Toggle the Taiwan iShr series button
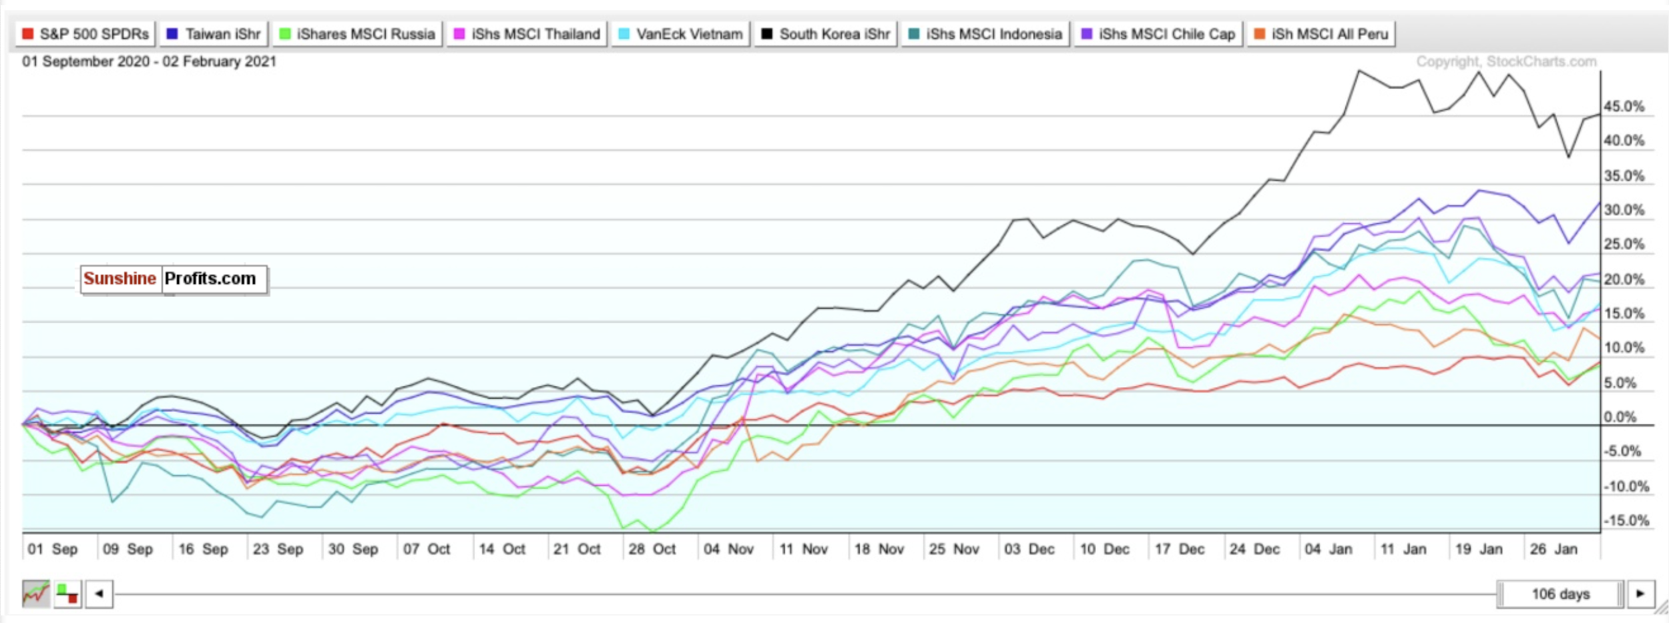1669x623 pixels. coord(214,34)
